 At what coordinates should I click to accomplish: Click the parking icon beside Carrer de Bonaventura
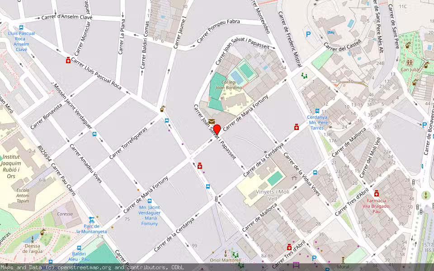(x=425, y=125)
